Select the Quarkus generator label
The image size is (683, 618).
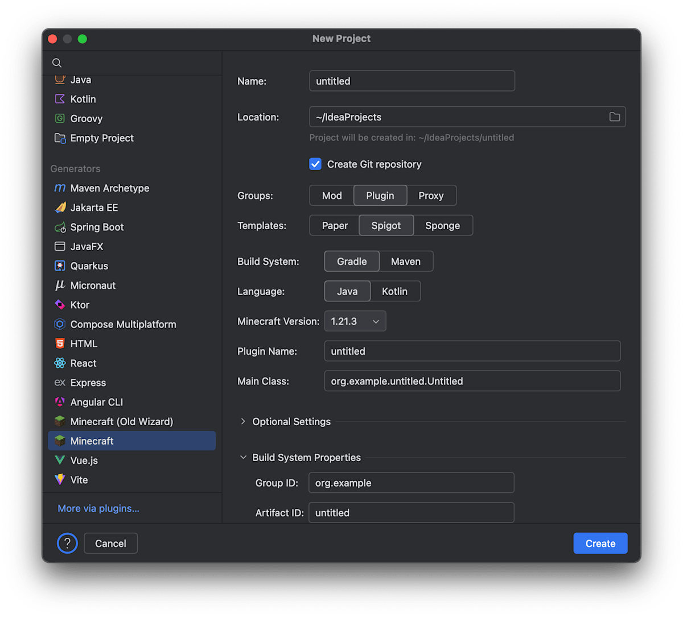(x=89, y=266)
